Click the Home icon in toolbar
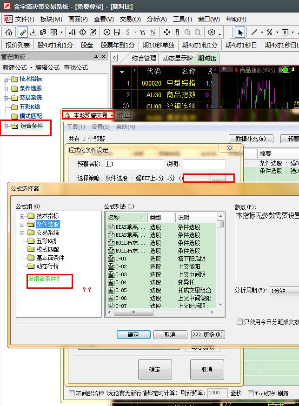Viewport: 299px width, 406px height. (x=9, y=33)
